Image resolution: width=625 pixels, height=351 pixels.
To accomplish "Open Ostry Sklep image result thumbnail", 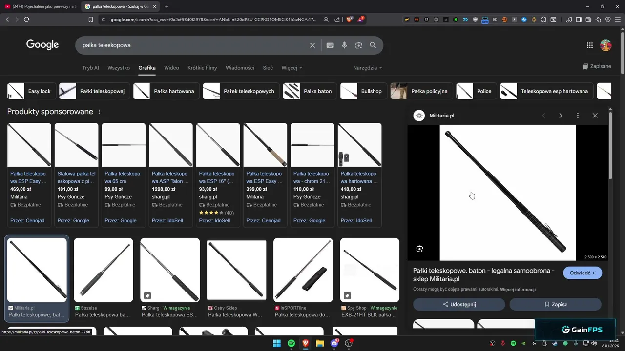I will [237, 270].
